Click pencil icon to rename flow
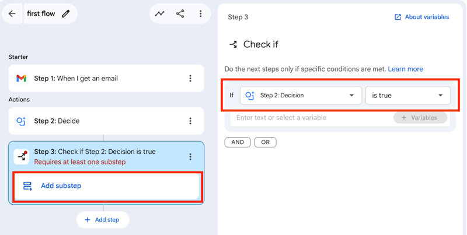Image resolution: width=467 pixels, height=235 pixels. tap(66, 13)
